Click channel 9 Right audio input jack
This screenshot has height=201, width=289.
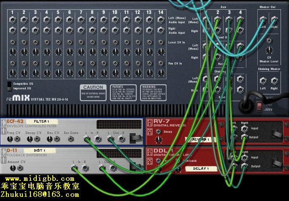coord(104,30)
